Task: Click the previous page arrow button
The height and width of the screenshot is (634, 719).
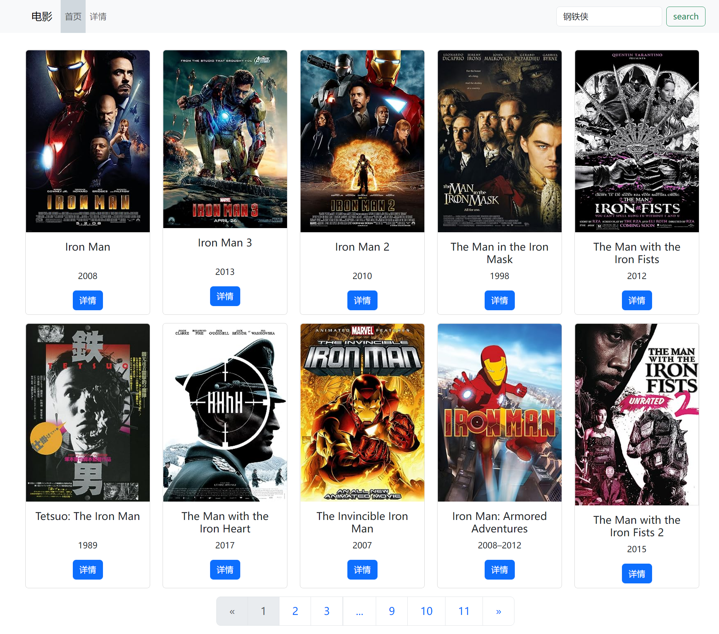Action: pyautogui.click(x=233, y=610)
